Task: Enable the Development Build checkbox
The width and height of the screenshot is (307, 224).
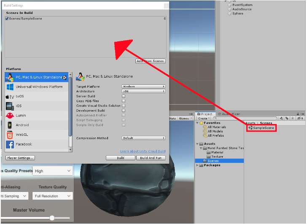Action: (x=124, y=111)
